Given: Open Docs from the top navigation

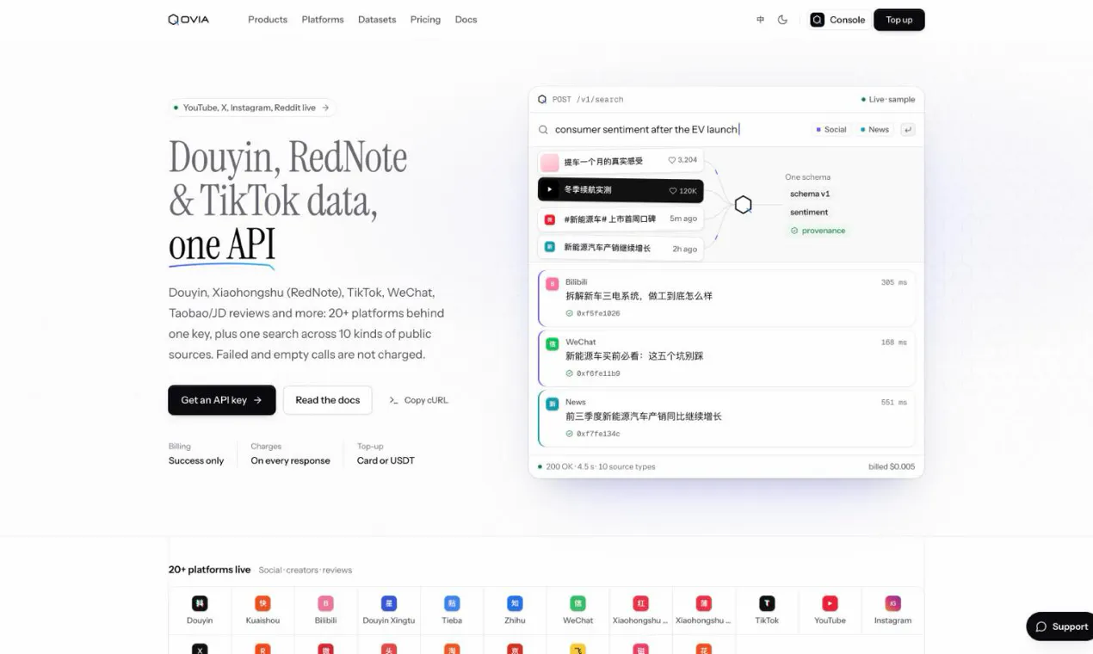Looking at the screenshot, I should pos(466,20).
